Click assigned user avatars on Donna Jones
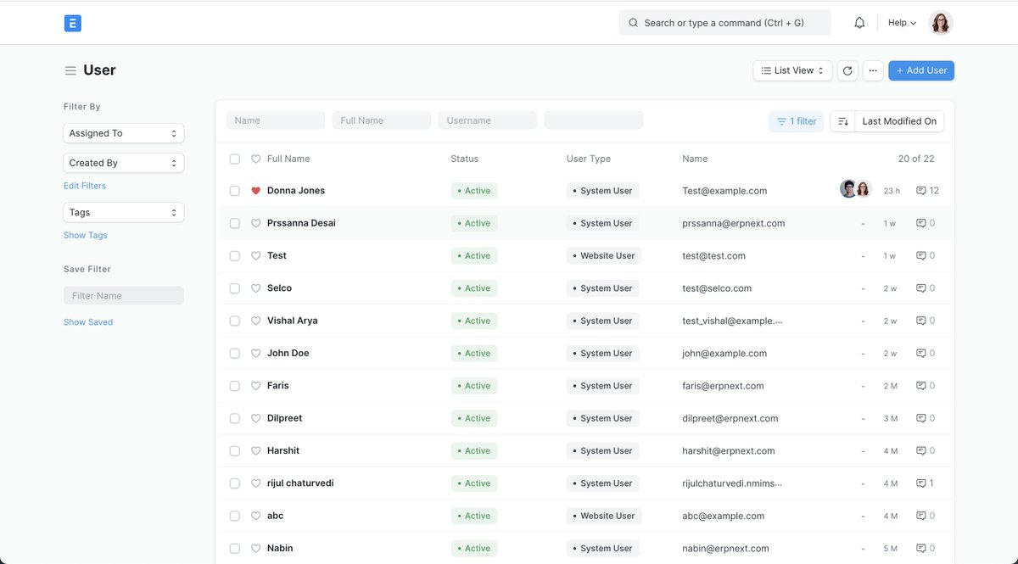This screenshot has height=564, width=1018. point(855,189)
